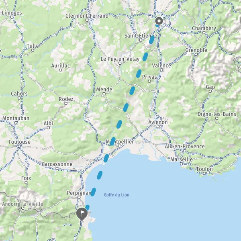
Task: Select the Montpellier city marker
Action: click(120, 146)
